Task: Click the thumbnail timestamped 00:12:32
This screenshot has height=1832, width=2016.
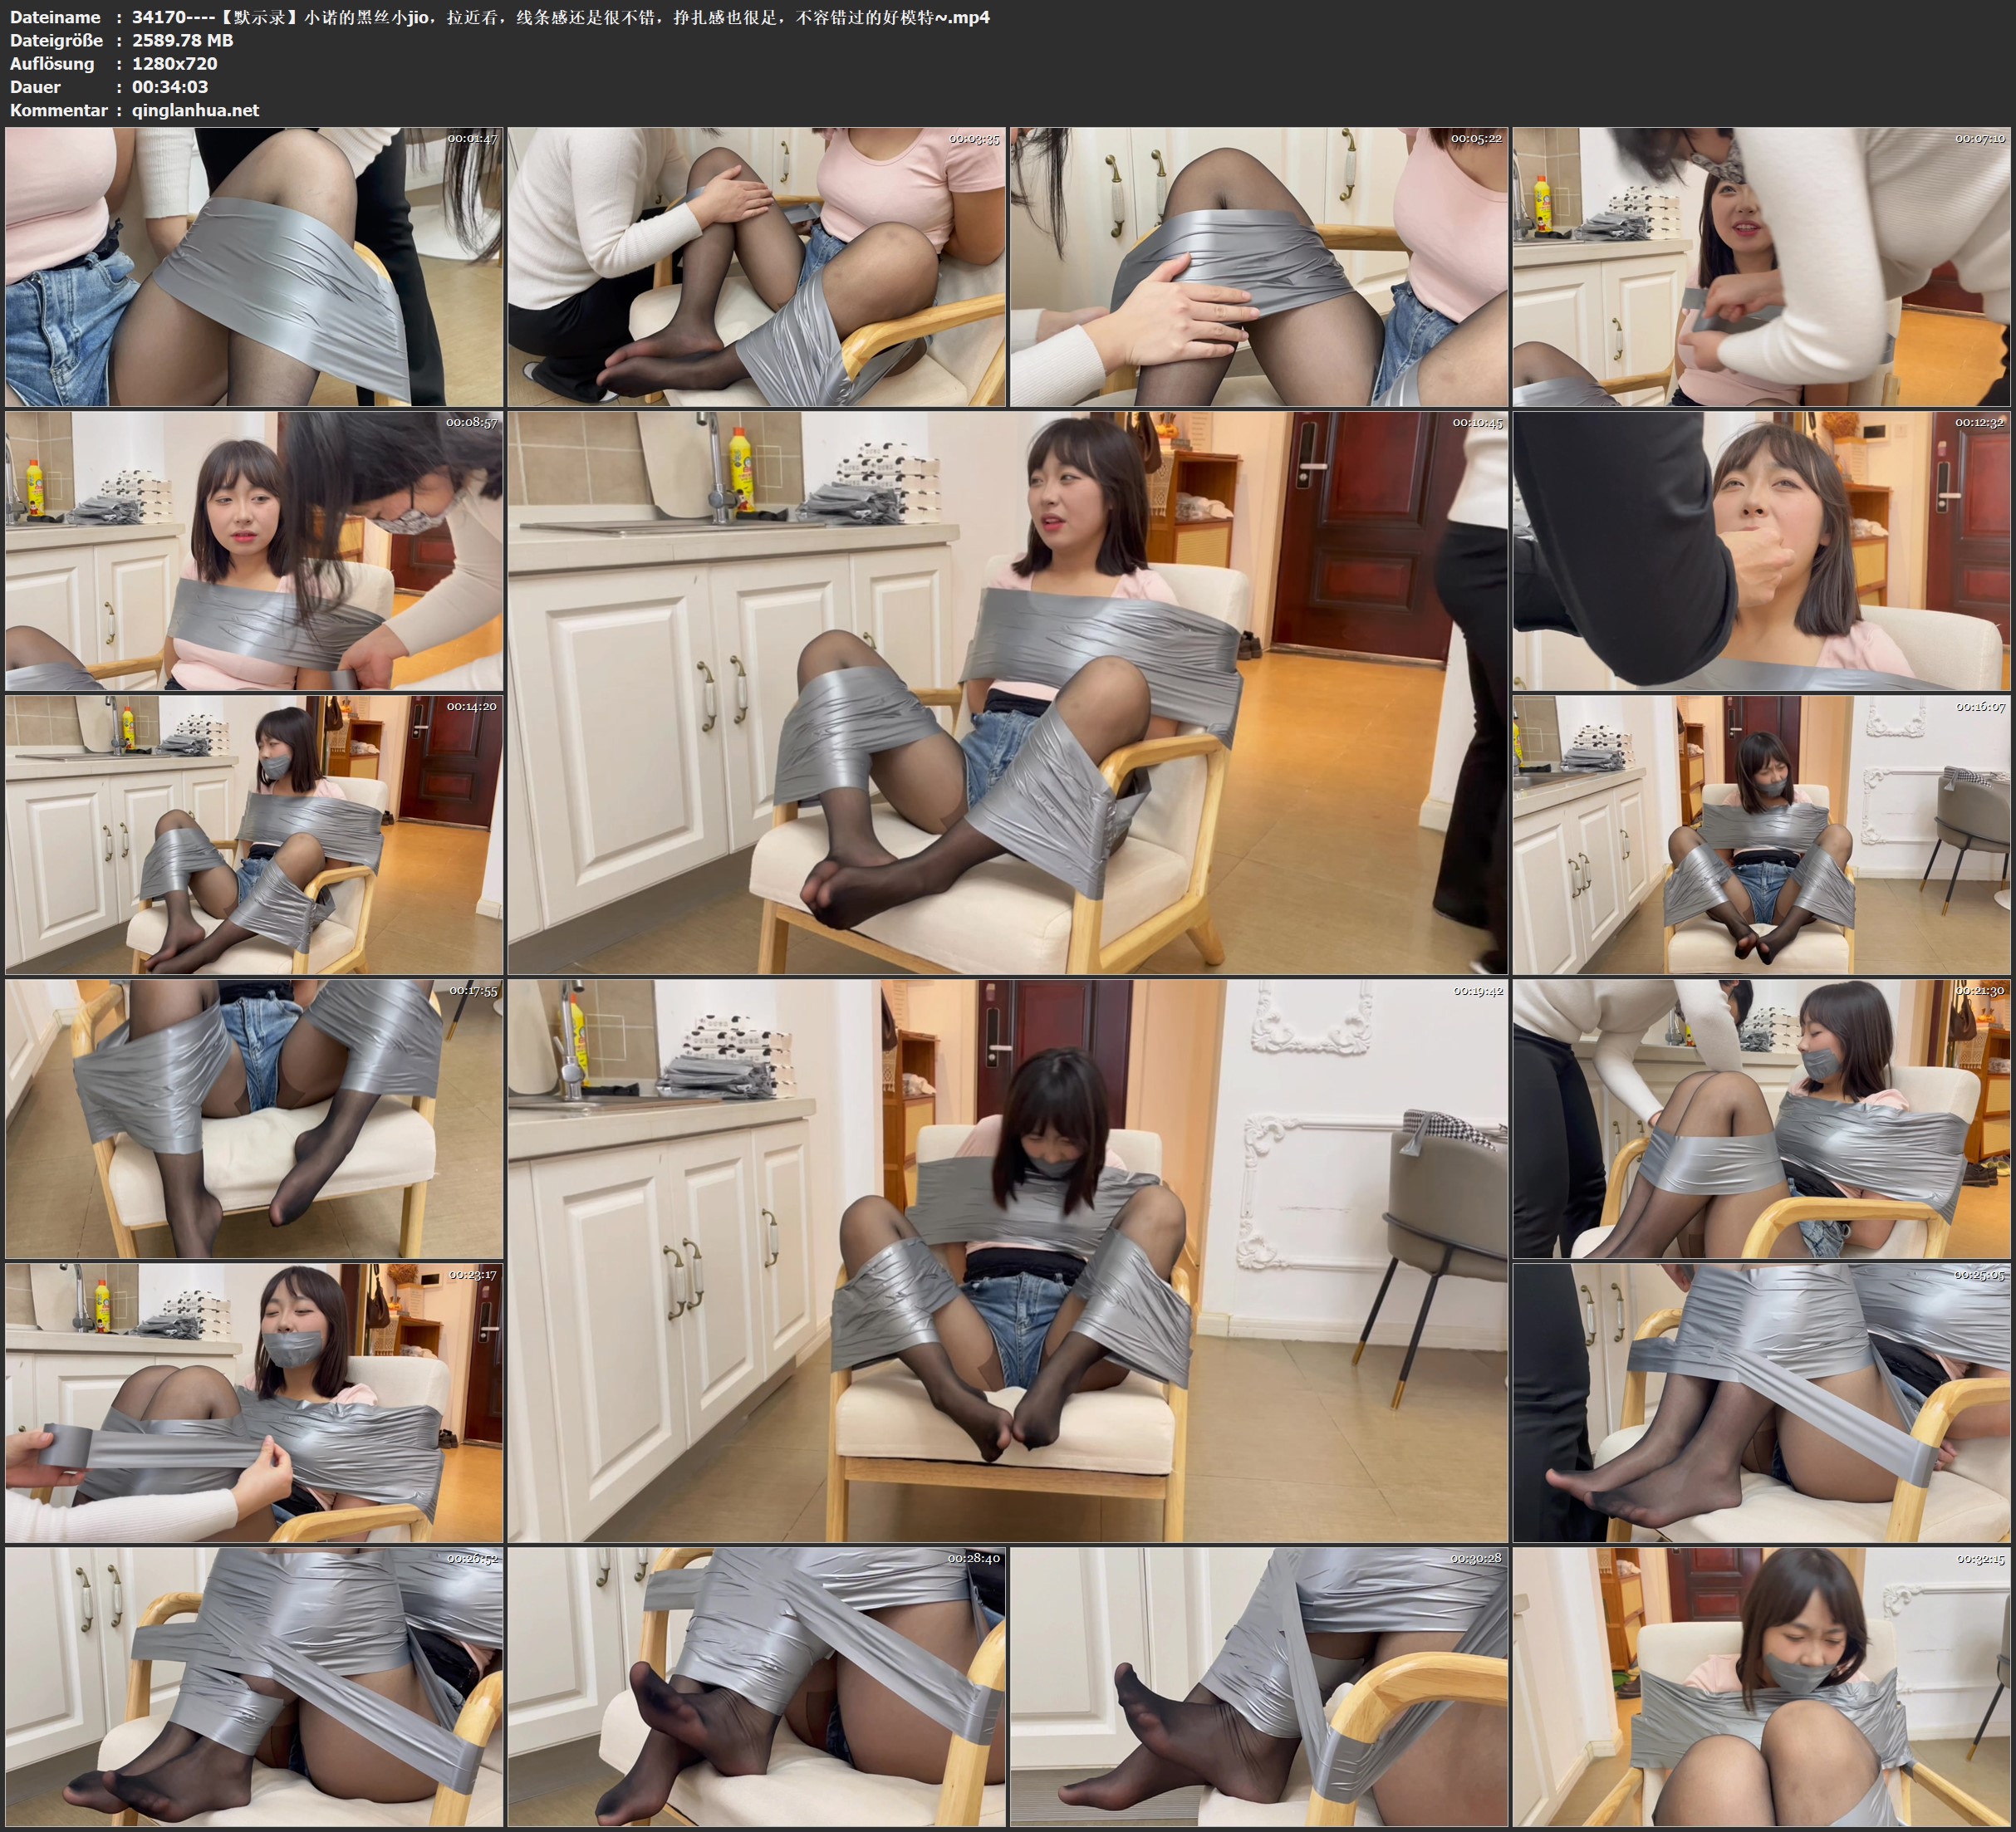Action: click(x=1761, y=551)
